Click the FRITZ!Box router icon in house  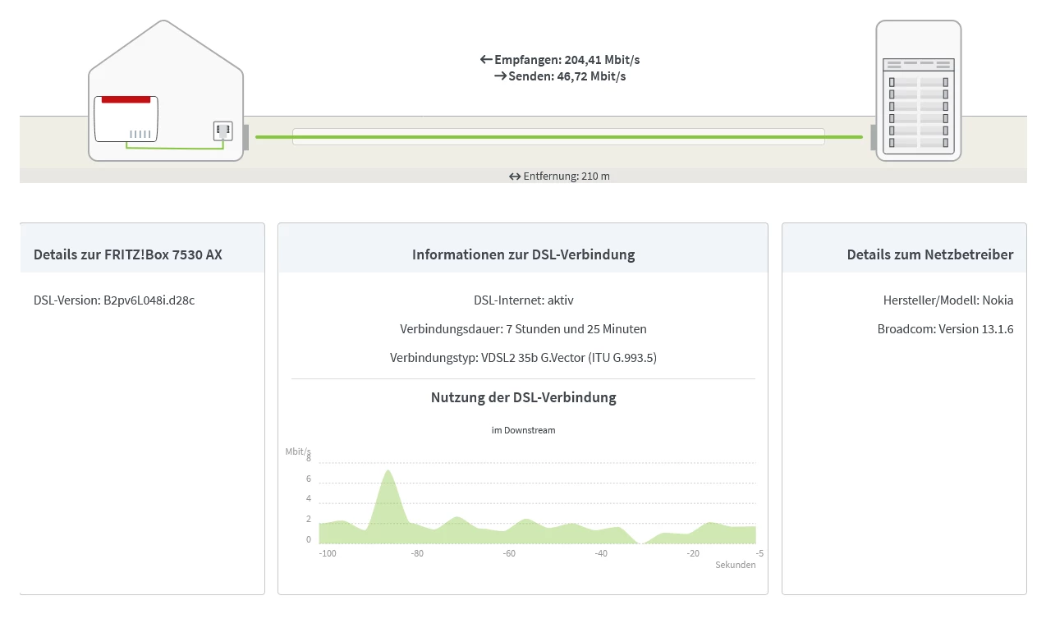[126, 119]
